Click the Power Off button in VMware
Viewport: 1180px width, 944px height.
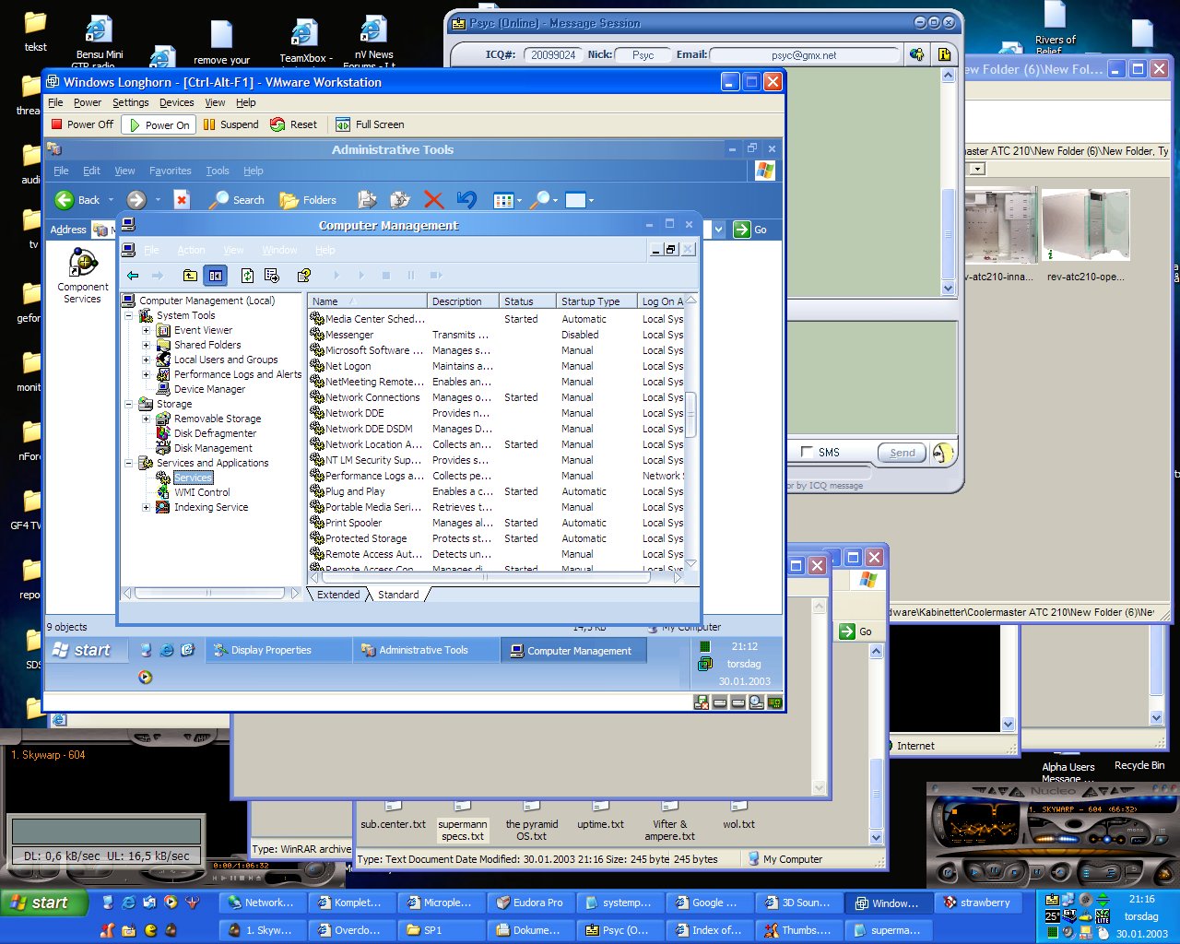82,124
